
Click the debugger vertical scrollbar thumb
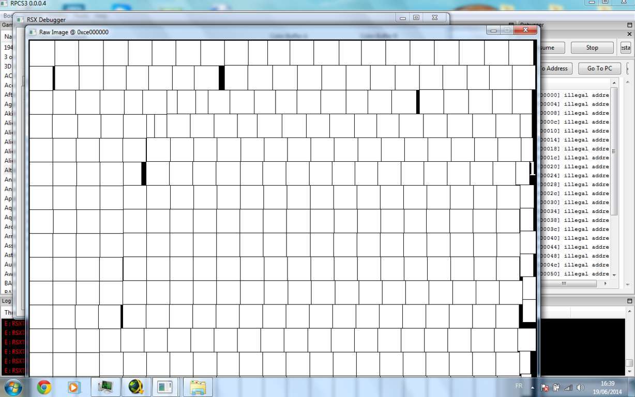point(614,151)
